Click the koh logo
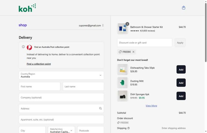 27,8
